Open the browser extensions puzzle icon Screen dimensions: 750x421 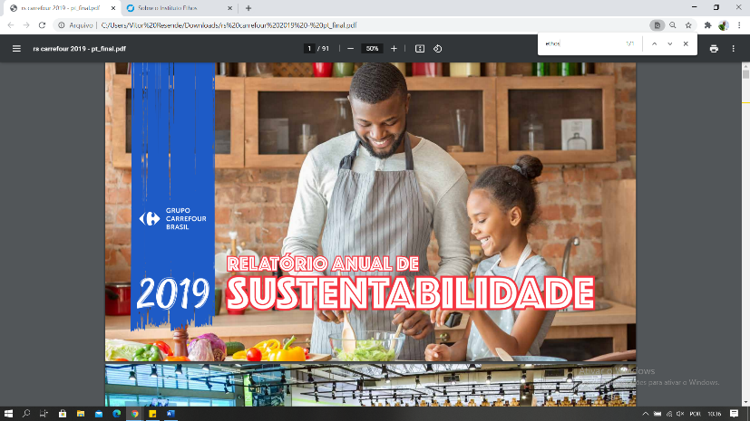click(707, 25)
